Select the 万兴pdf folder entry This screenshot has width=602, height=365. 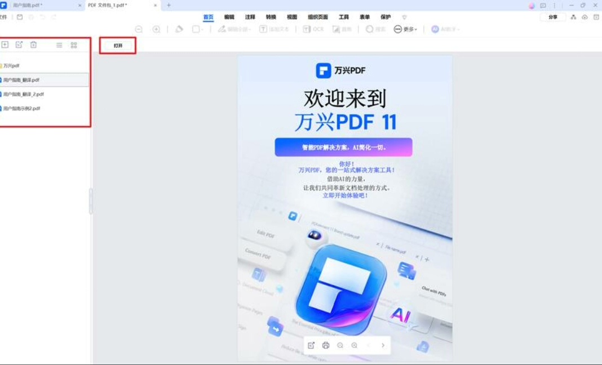click(44, 66)
